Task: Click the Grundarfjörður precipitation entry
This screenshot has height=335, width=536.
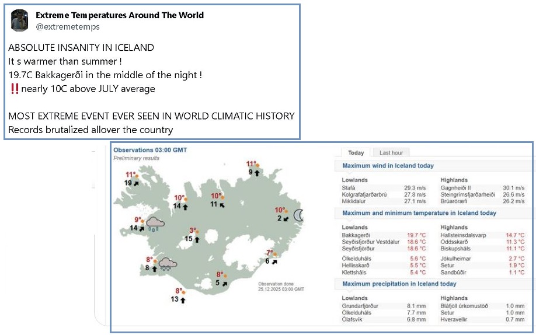Action: (x=360, y=306)
